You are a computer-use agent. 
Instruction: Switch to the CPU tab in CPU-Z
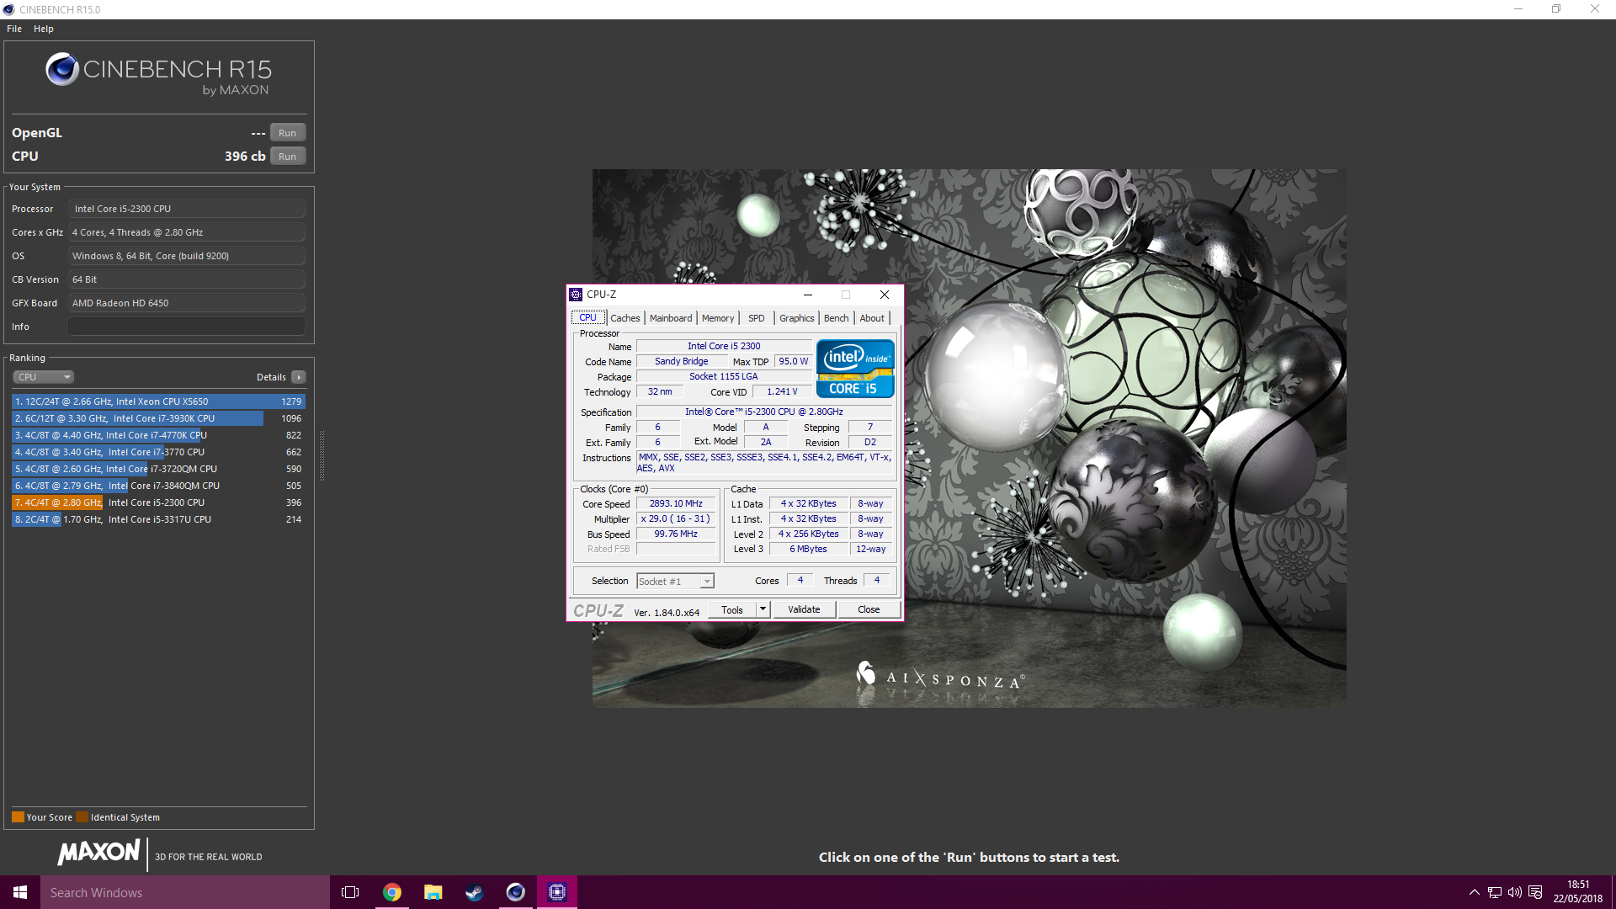tap(588, 318)
